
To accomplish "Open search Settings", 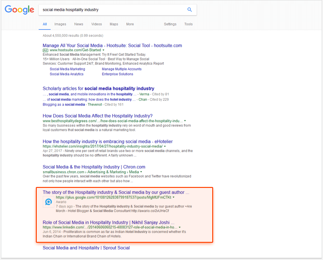I will (x=170, y=24).
